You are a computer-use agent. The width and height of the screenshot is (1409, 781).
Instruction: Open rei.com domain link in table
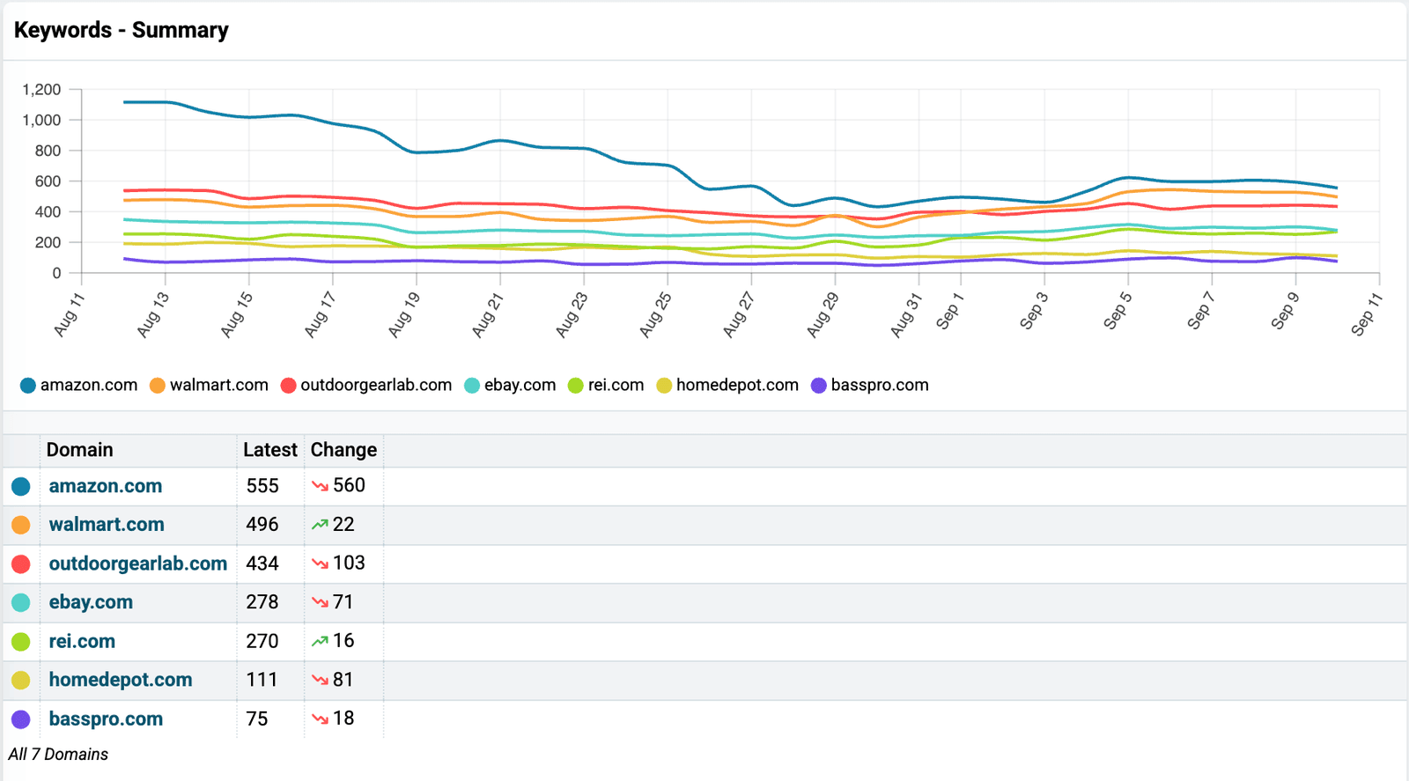tap(82, 641)
